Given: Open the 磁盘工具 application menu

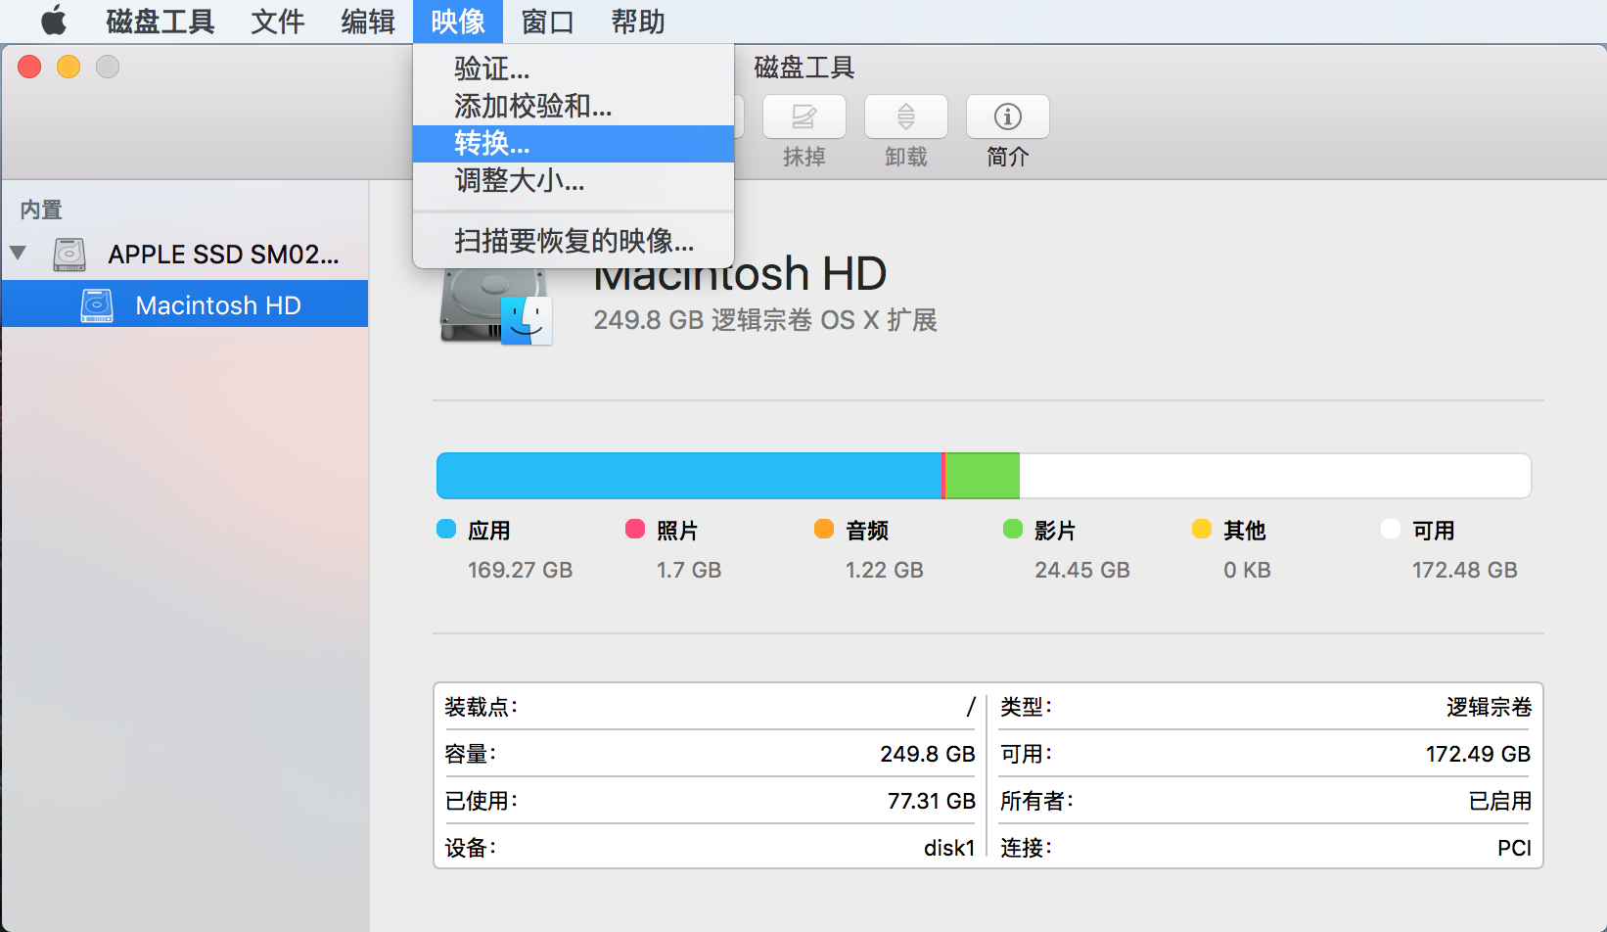Looking at the screenshot, I should point(161,21).
